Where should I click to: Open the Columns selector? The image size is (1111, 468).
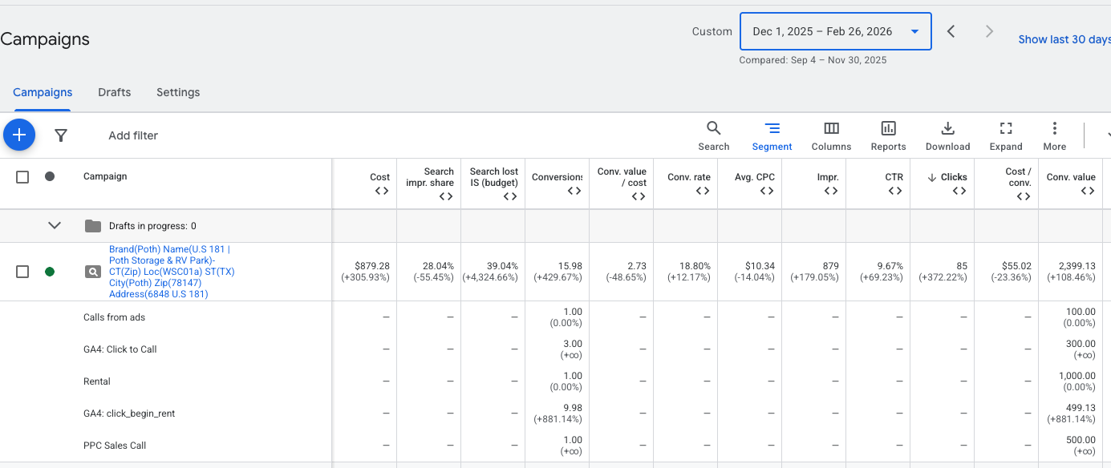point(831,135)
